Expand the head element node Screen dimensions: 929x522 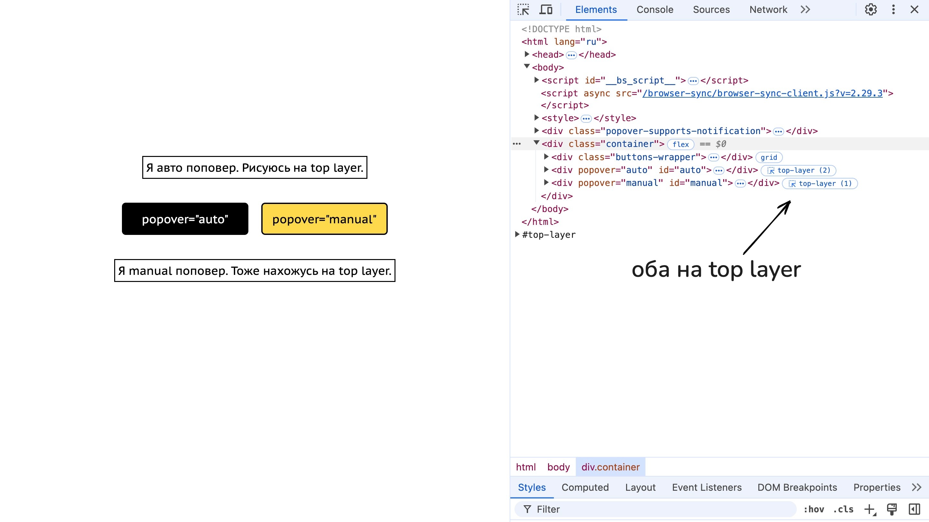(x=527, y=54)
